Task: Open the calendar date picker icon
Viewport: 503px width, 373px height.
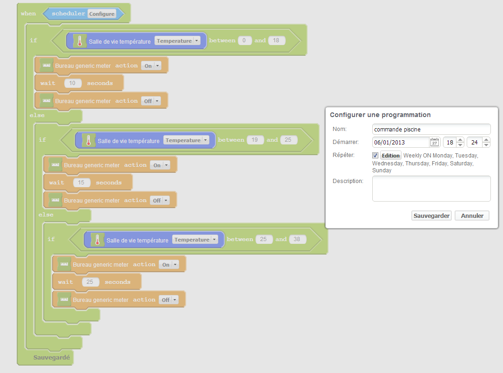Action: point(435,142)
